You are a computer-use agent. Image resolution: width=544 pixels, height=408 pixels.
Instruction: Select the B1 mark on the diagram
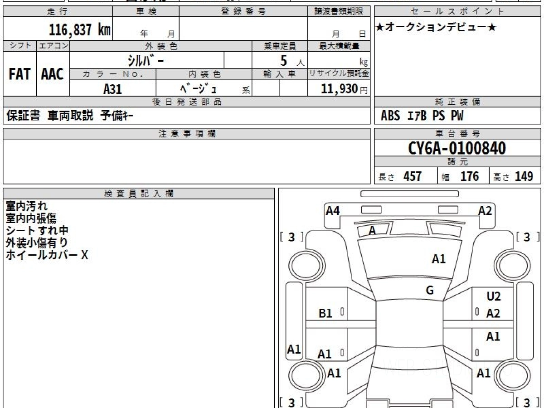(325, 313)
